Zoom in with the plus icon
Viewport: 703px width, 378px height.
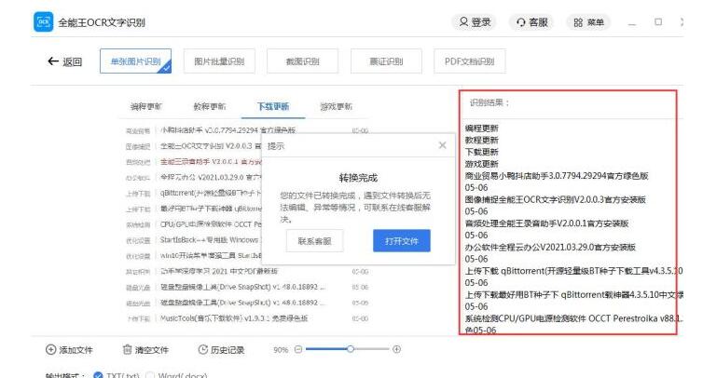pos(396,349)
